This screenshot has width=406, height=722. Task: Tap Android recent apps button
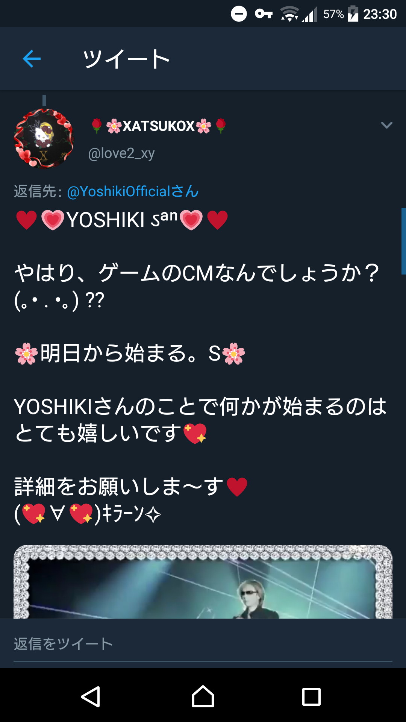[x=311, y=697]
